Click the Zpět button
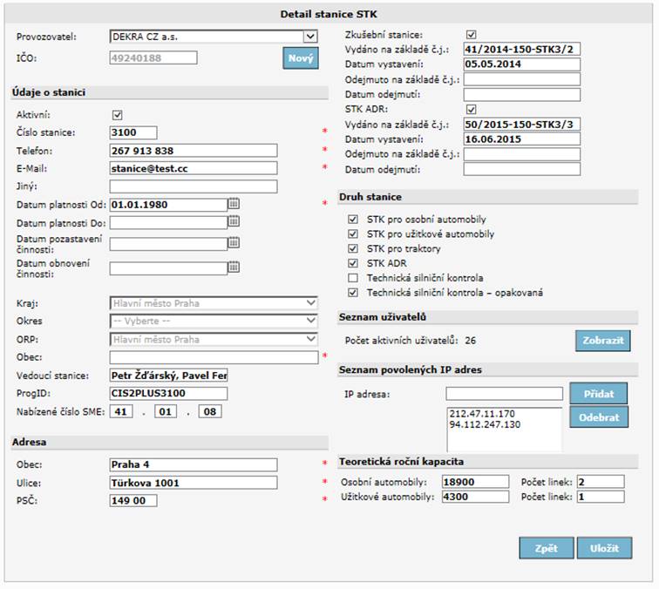 pos(547,548)
